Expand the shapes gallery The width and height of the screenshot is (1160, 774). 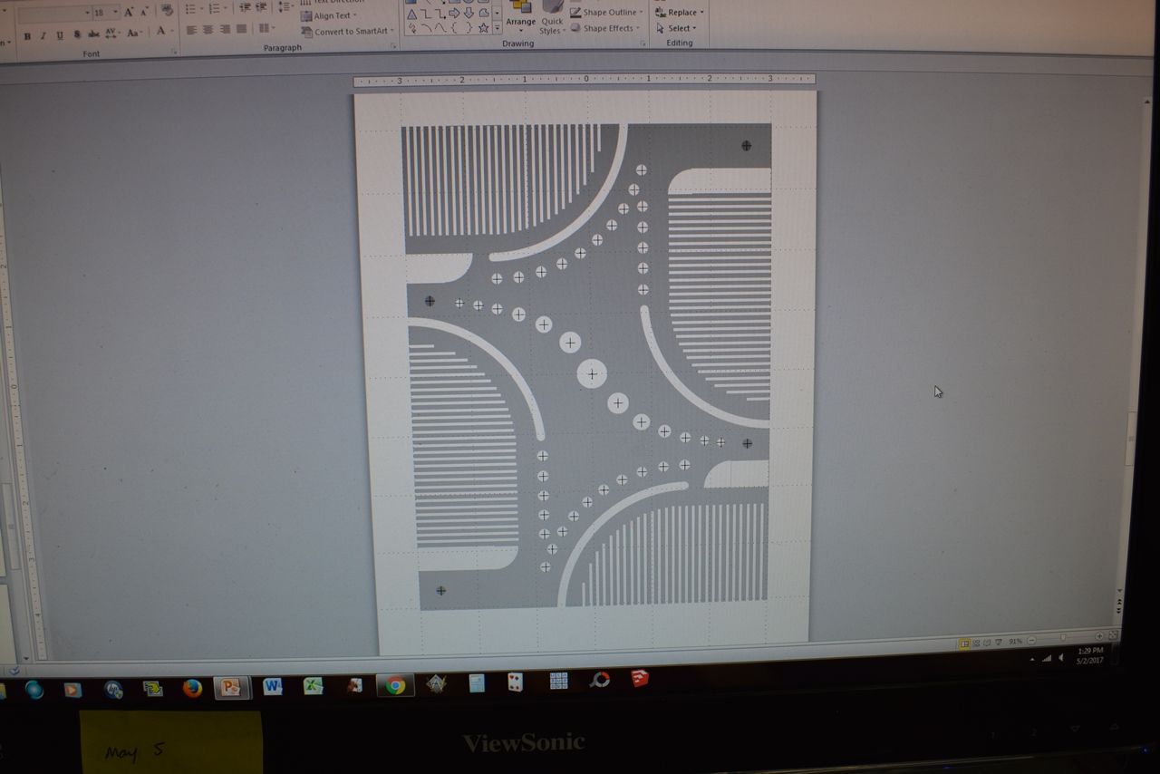(497, 28)
